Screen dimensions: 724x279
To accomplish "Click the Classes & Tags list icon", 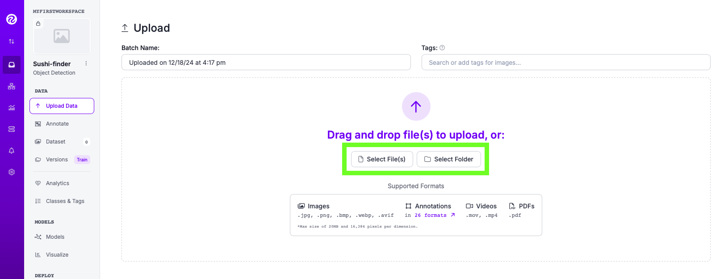I will tap(38, 201).
